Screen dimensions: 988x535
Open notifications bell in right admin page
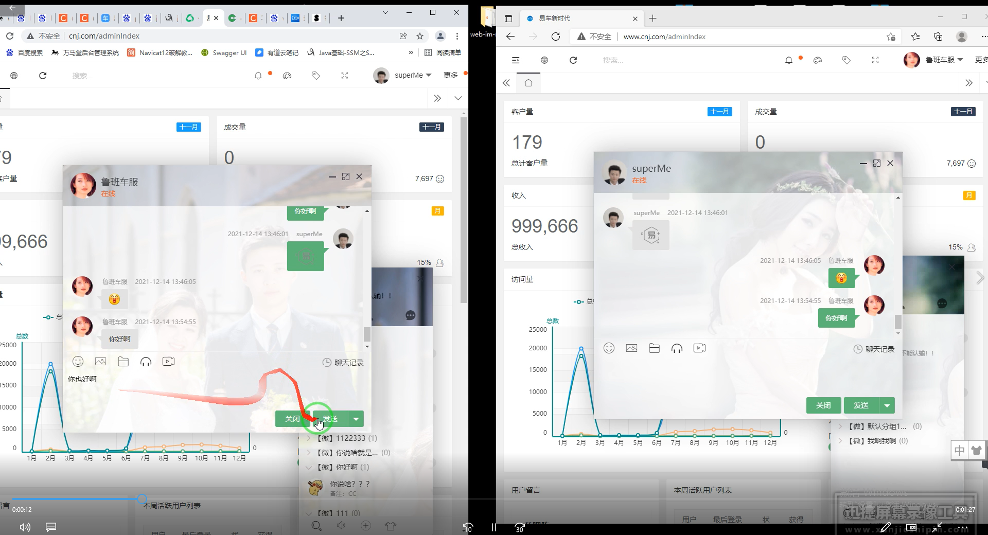tap(788, 60)
